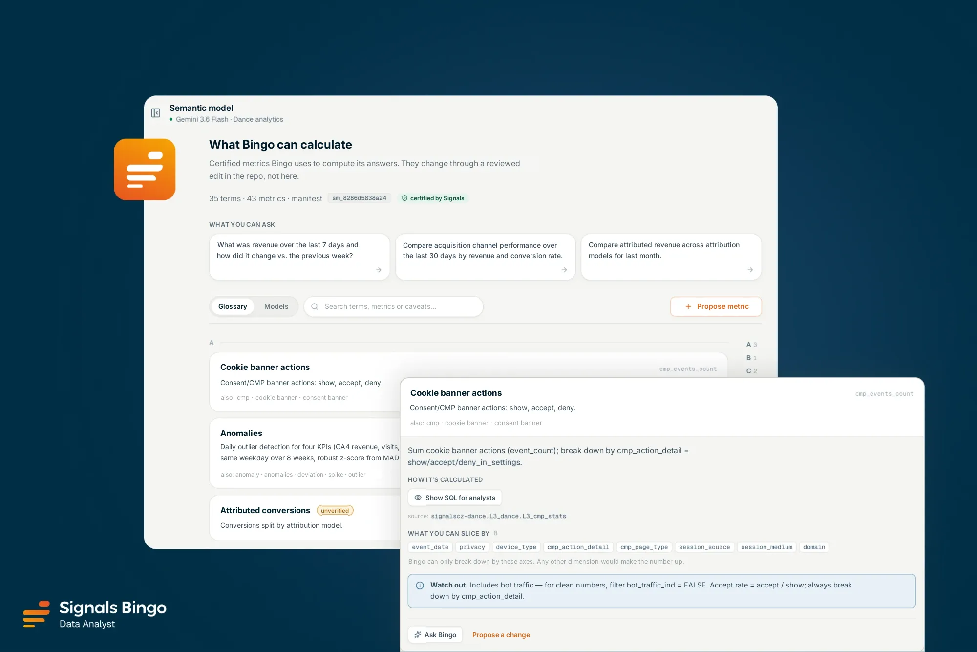Click the info icon in Watch out box
Viewport: 977px width, 652px height.
coord(420,585)
